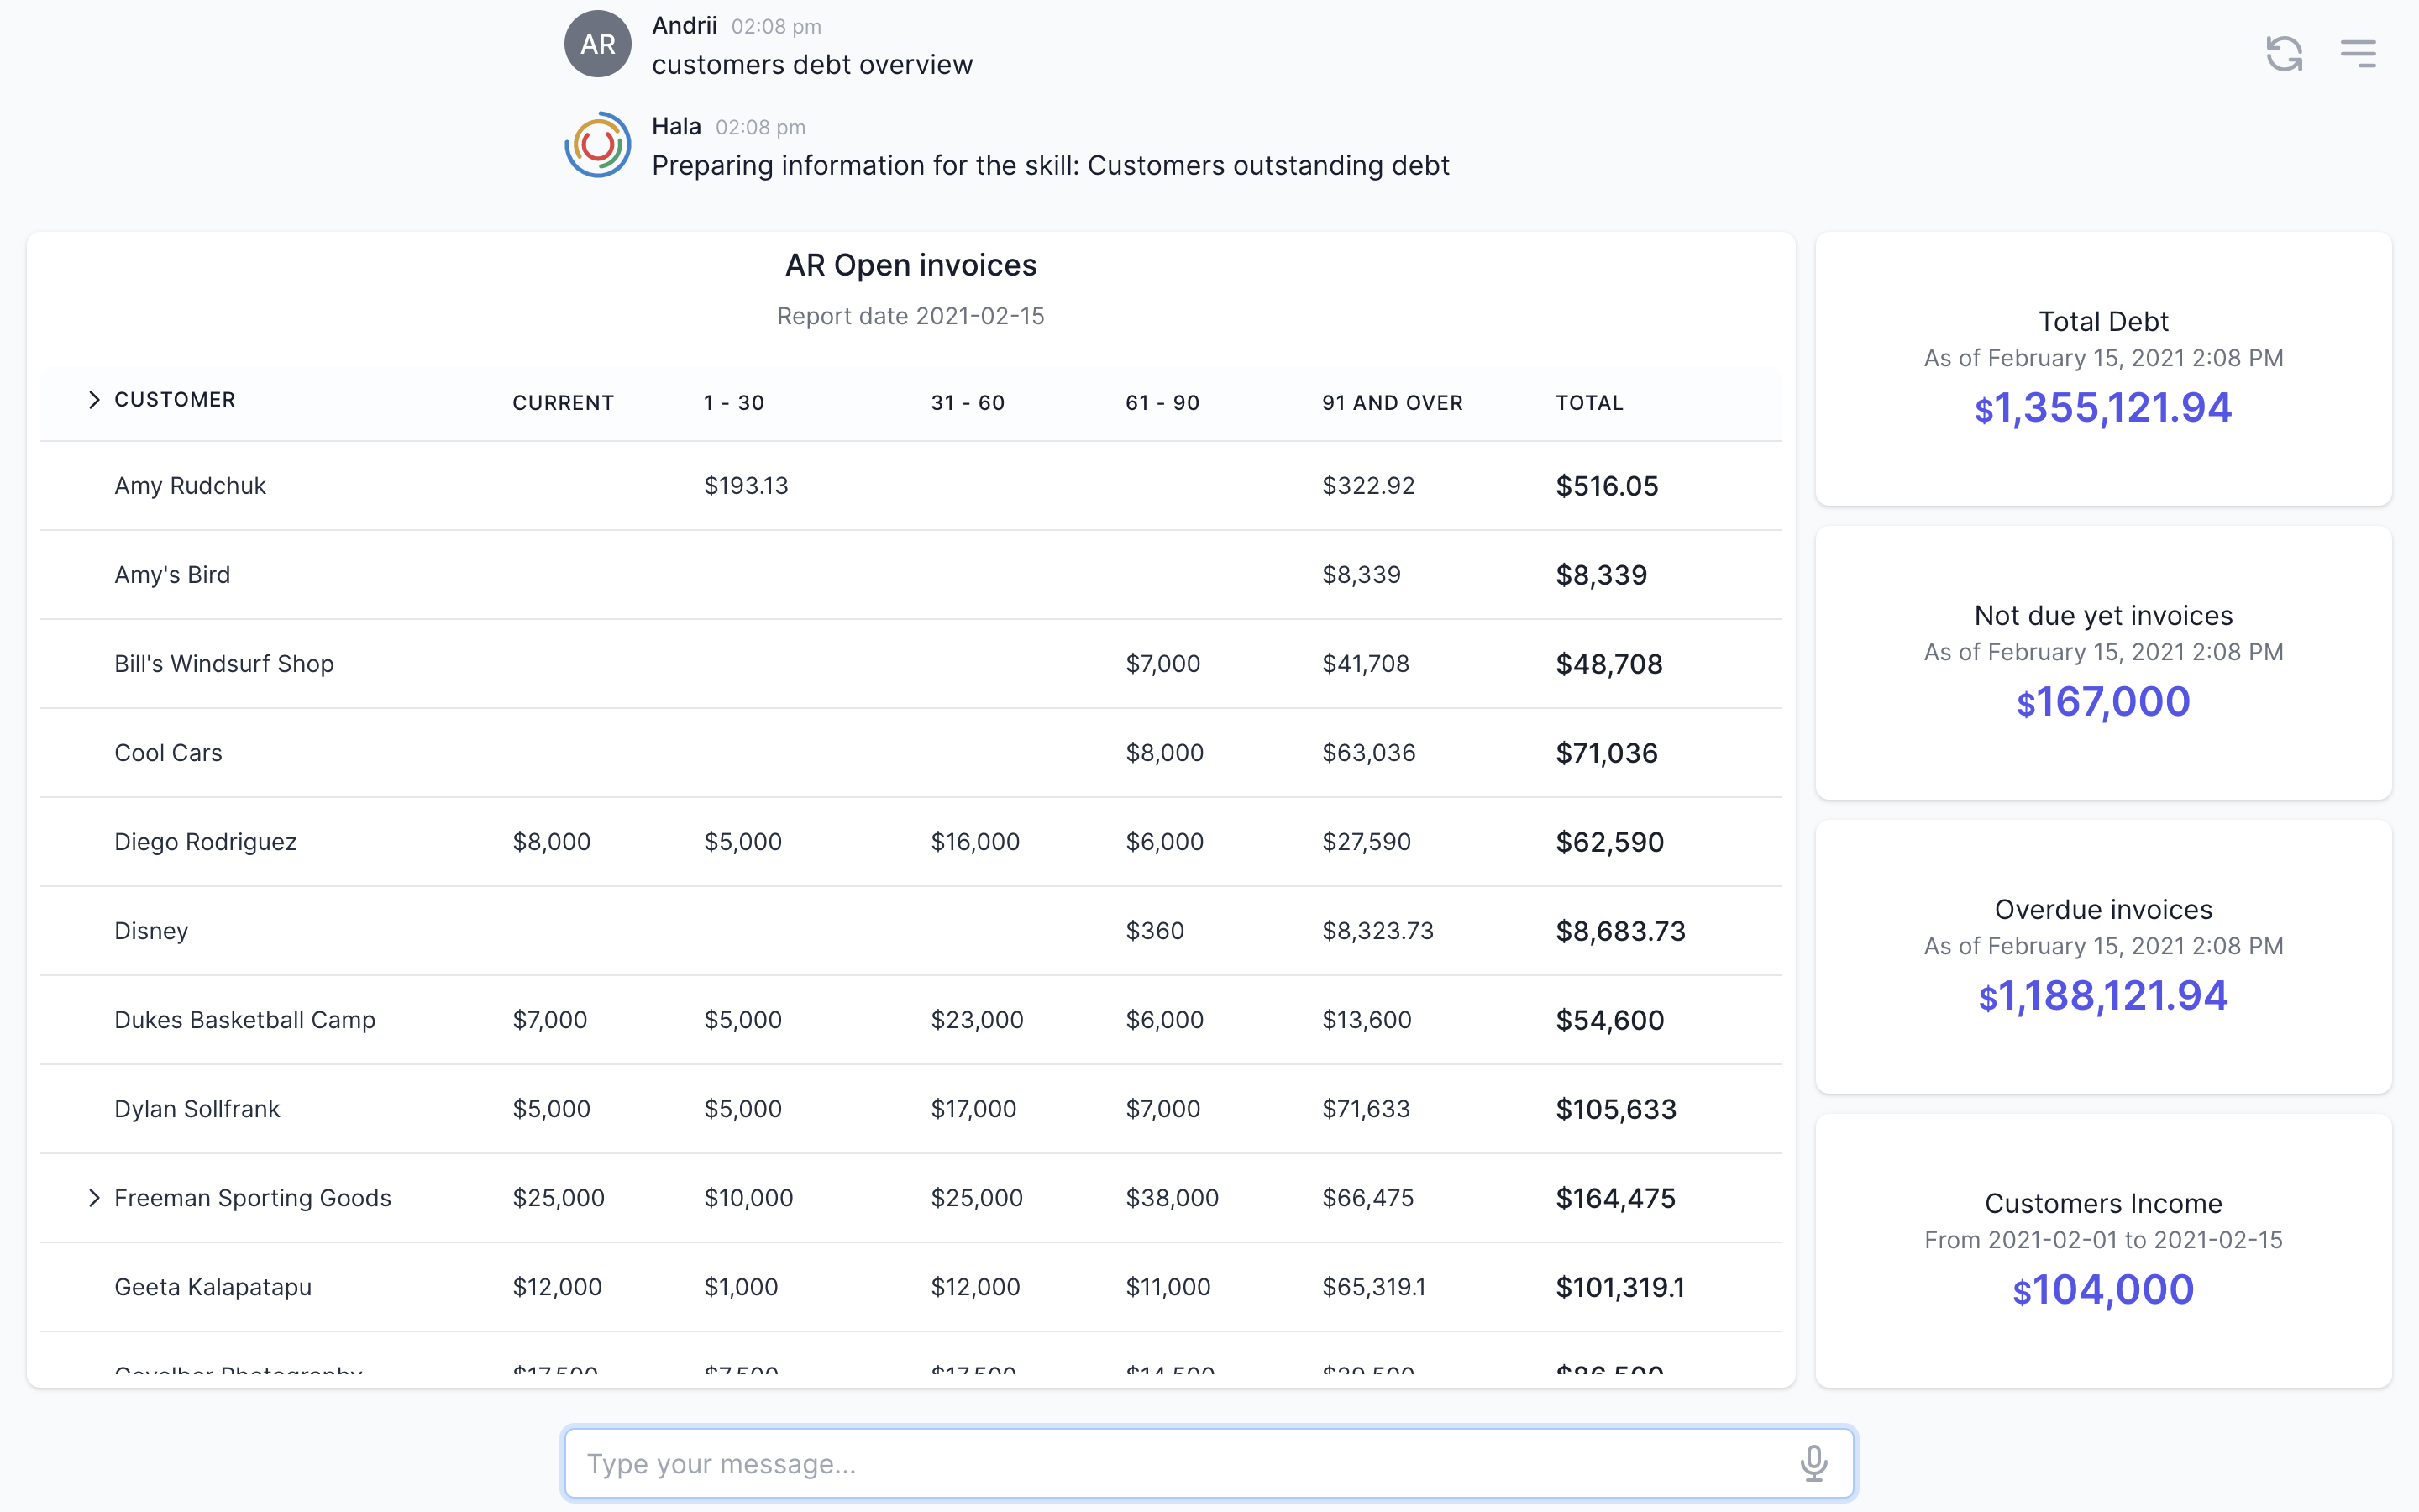Screen dimensions: 2419x1512
Task: Expand all rows via Customer header chevron
Action: click(94, 400)
